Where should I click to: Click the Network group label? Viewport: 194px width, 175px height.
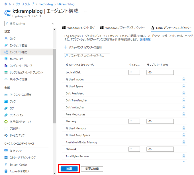click(x=71, y=149)
